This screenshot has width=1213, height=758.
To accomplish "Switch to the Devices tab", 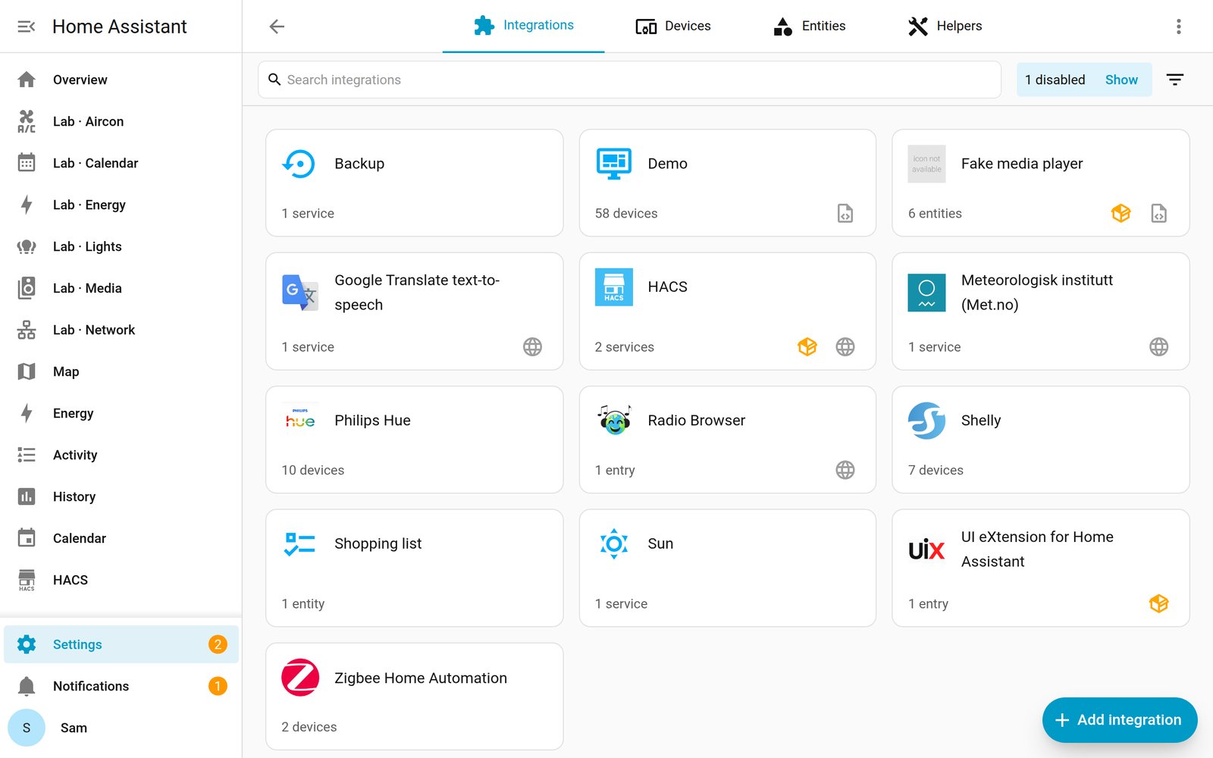I will point(672,27).
